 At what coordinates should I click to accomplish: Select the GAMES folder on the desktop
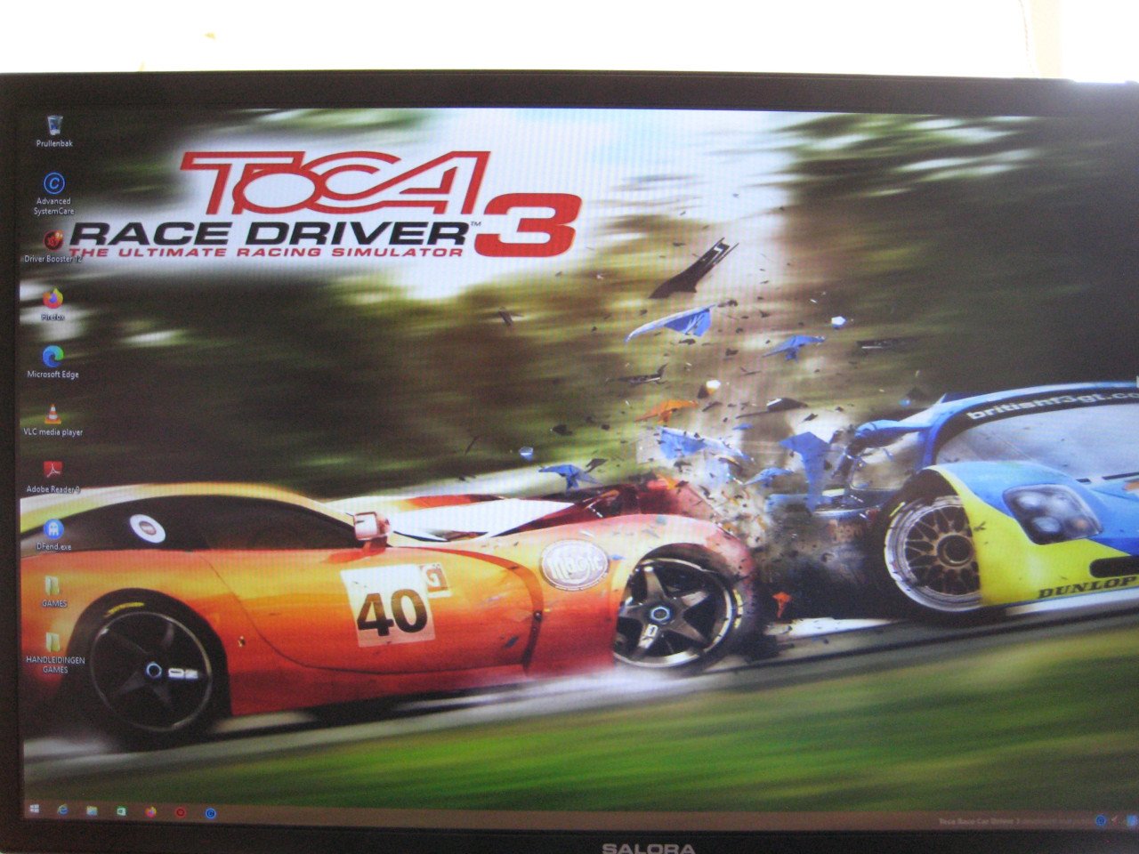(x=53, y=591)
